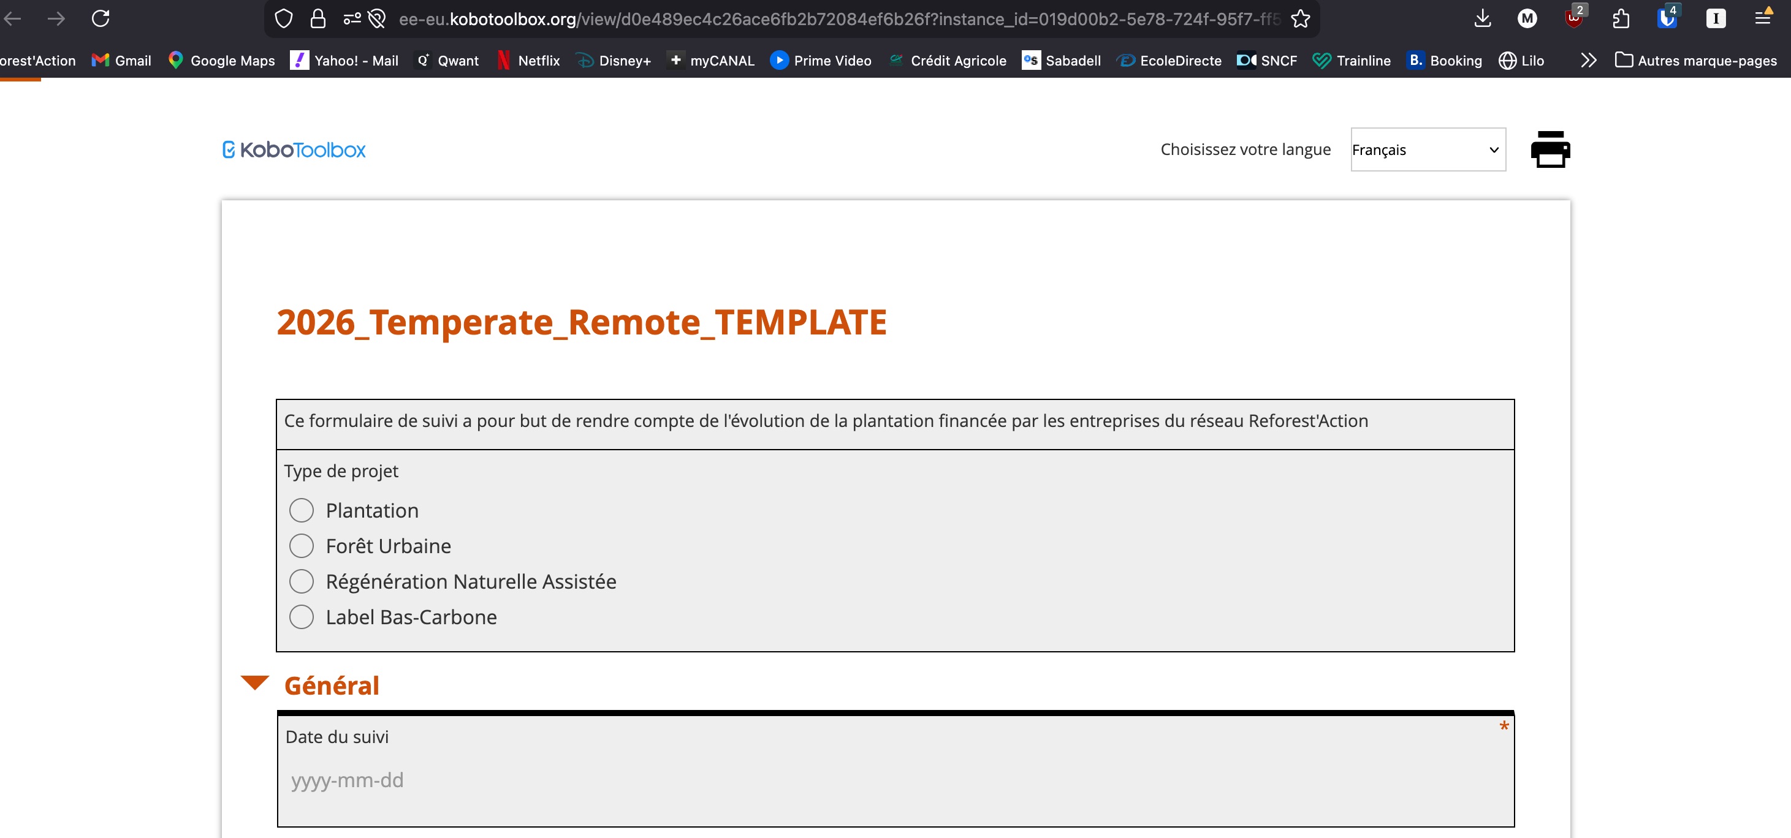1791x838 pixels.
Task: Open the Gmail bookmark
Action: click(x=122, y=61)
